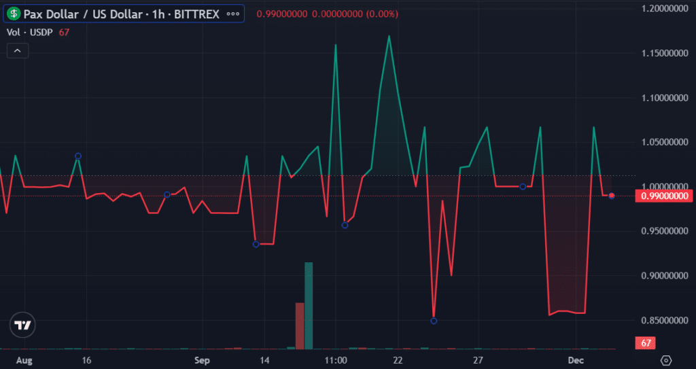Viewport: 696px width, 369px height.
Task: Click the circle marker at the mid-August peak
Action: pos(78,156)
